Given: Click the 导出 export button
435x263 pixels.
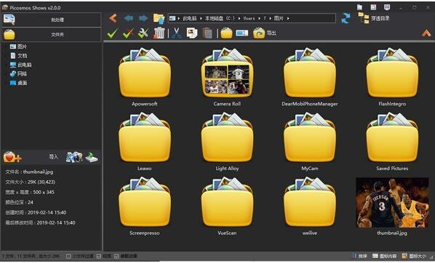Looking at the screenshot, I should (265, 33).
